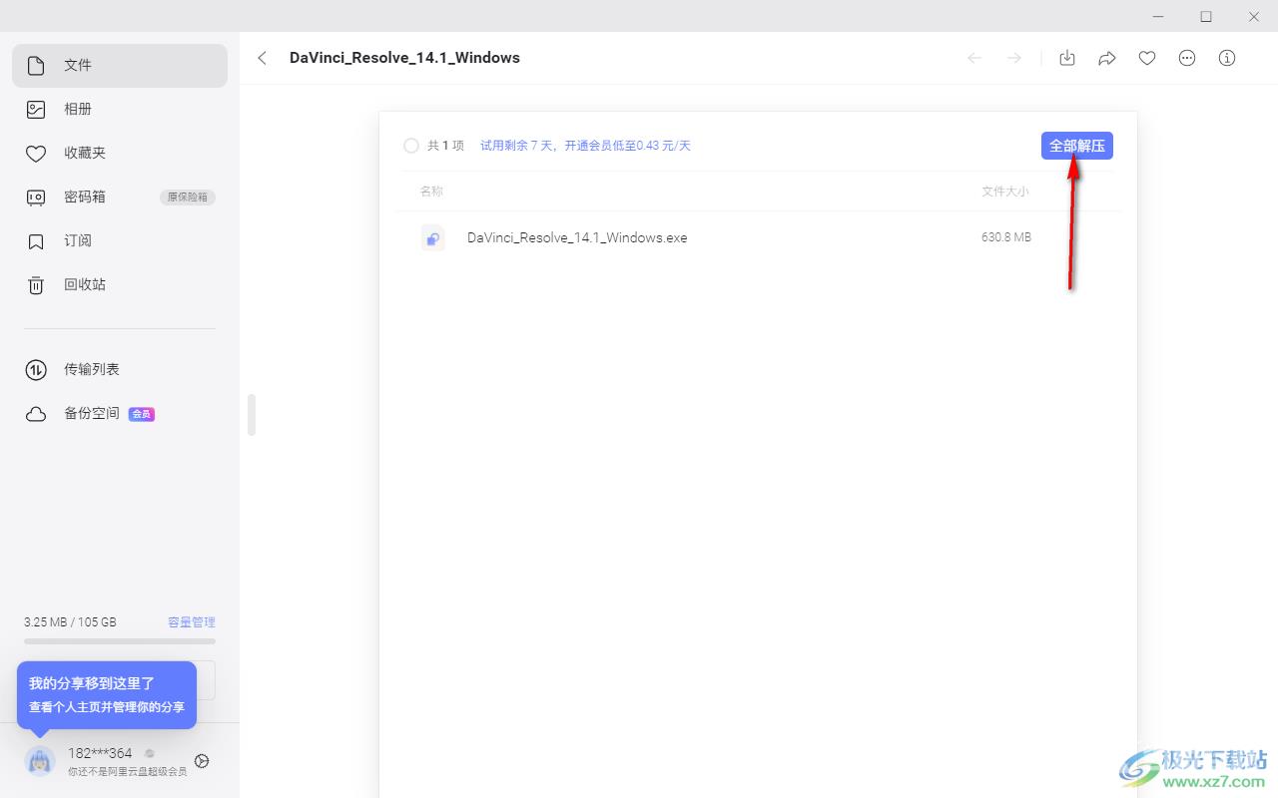1278x798 pixels.
Task: Open more options ellipsis menu
Action: (1187, 58)
